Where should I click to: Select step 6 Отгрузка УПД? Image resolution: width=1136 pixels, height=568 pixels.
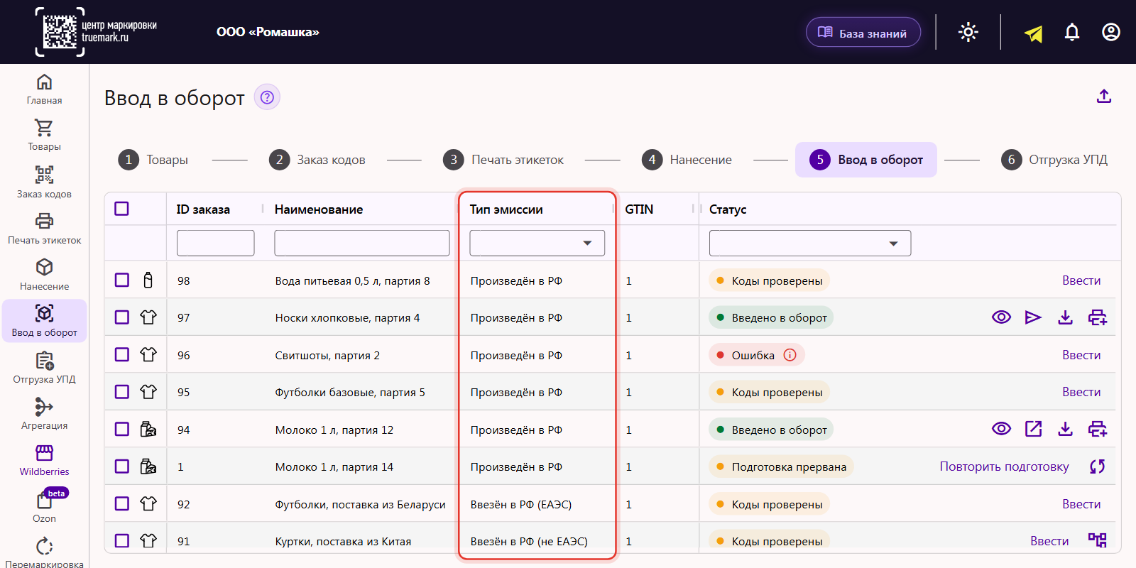click(1054, 160)
